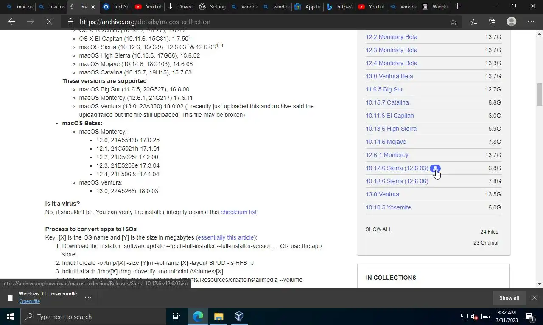The width and height of the screenshot is (543, 325).
Task: Switch to the https:// Bing tab
Action: [x=340, y=6]
